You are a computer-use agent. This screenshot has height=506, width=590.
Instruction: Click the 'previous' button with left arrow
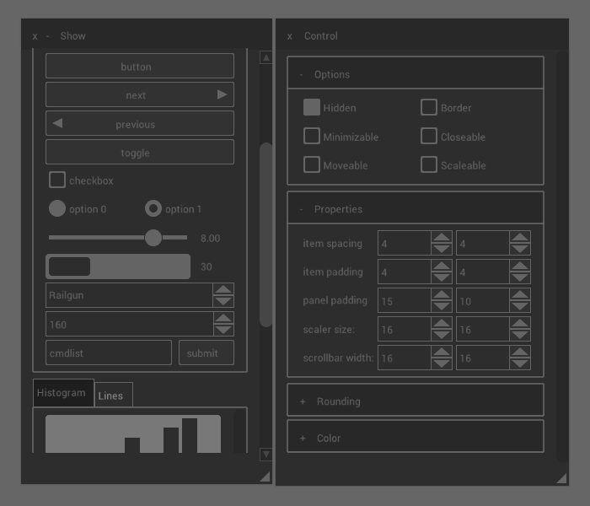pyautogui.click(x=140, y=123)
